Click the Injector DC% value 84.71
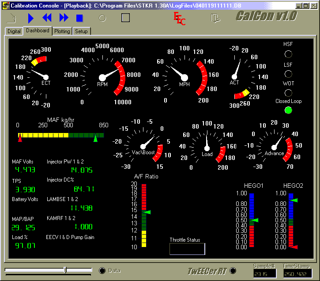This screenshot has width=320, height=281. click(x=84, y=189)
